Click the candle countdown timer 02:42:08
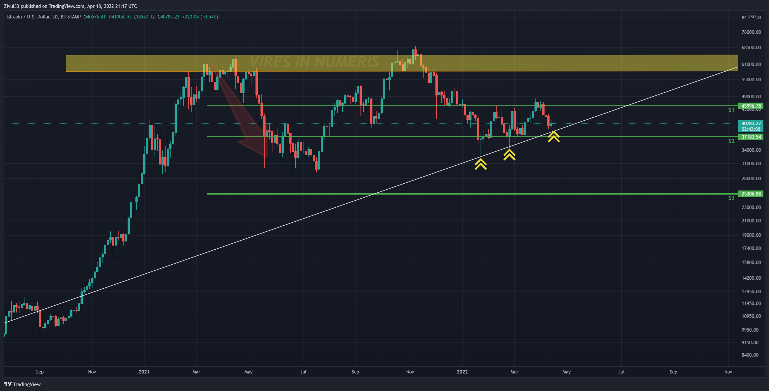The height and width of the screenshot is (391, 769). click(x=751, y=129)
